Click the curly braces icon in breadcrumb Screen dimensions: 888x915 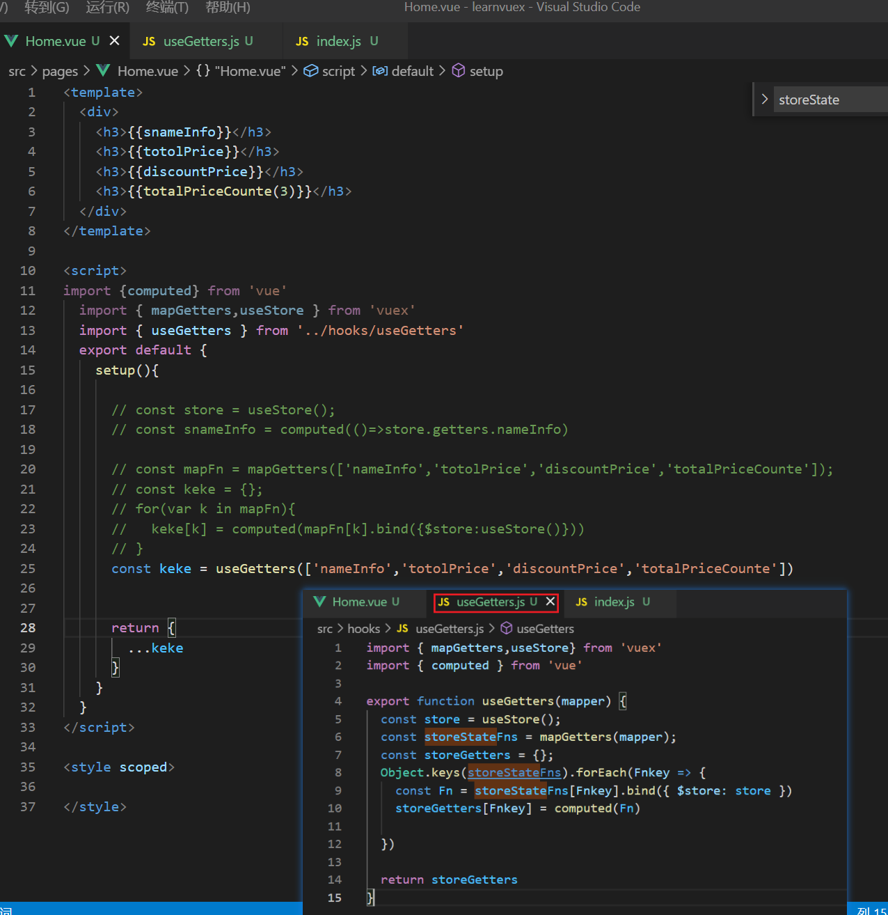pyautogui.click(x=203, y=70)
